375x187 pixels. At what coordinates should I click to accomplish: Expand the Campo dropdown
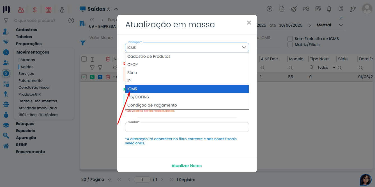(187, 47)
